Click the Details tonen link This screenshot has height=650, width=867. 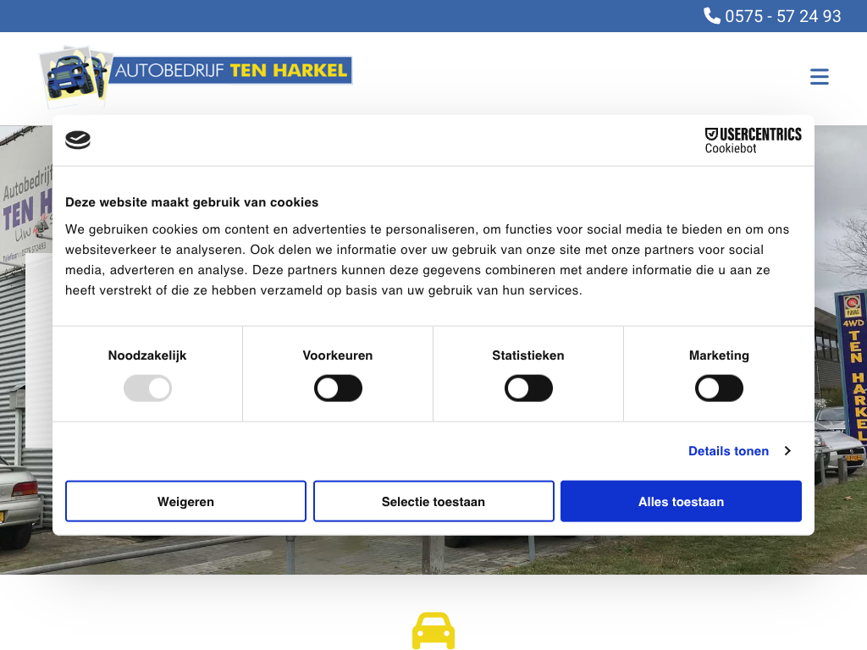(x=728, y=451)
